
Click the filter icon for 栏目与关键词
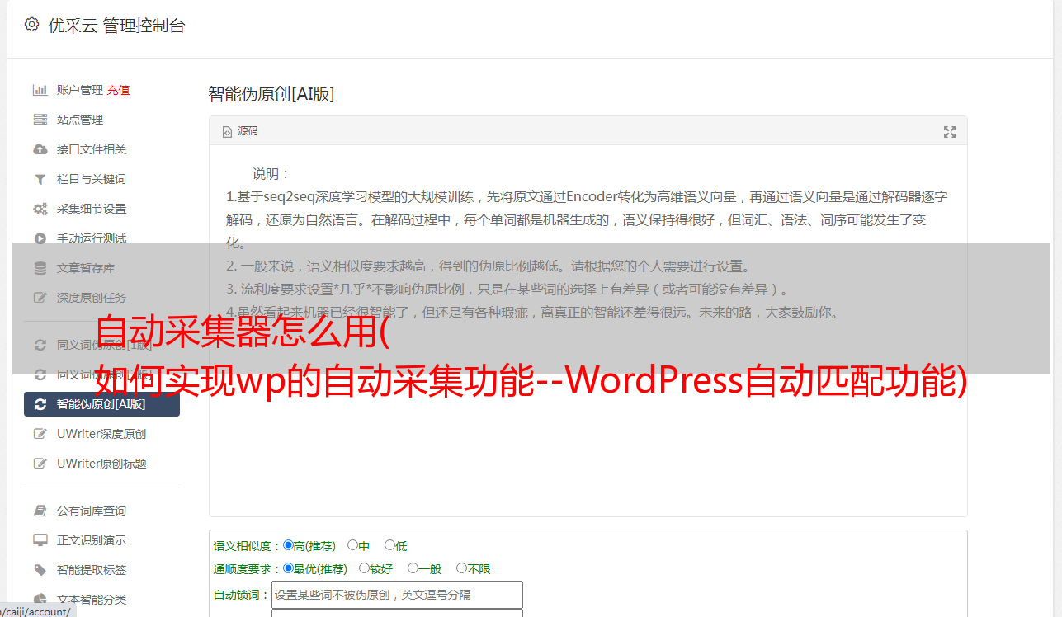coord(40,179)
